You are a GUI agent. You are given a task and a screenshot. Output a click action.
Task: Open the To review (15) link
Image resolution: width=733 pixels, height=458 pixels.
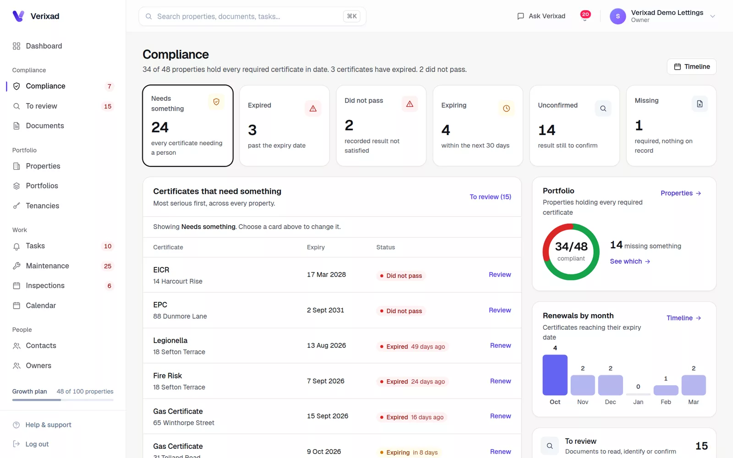490,197
